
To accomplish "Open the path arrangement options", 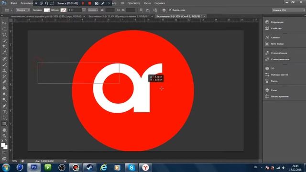I will point(155,10).
